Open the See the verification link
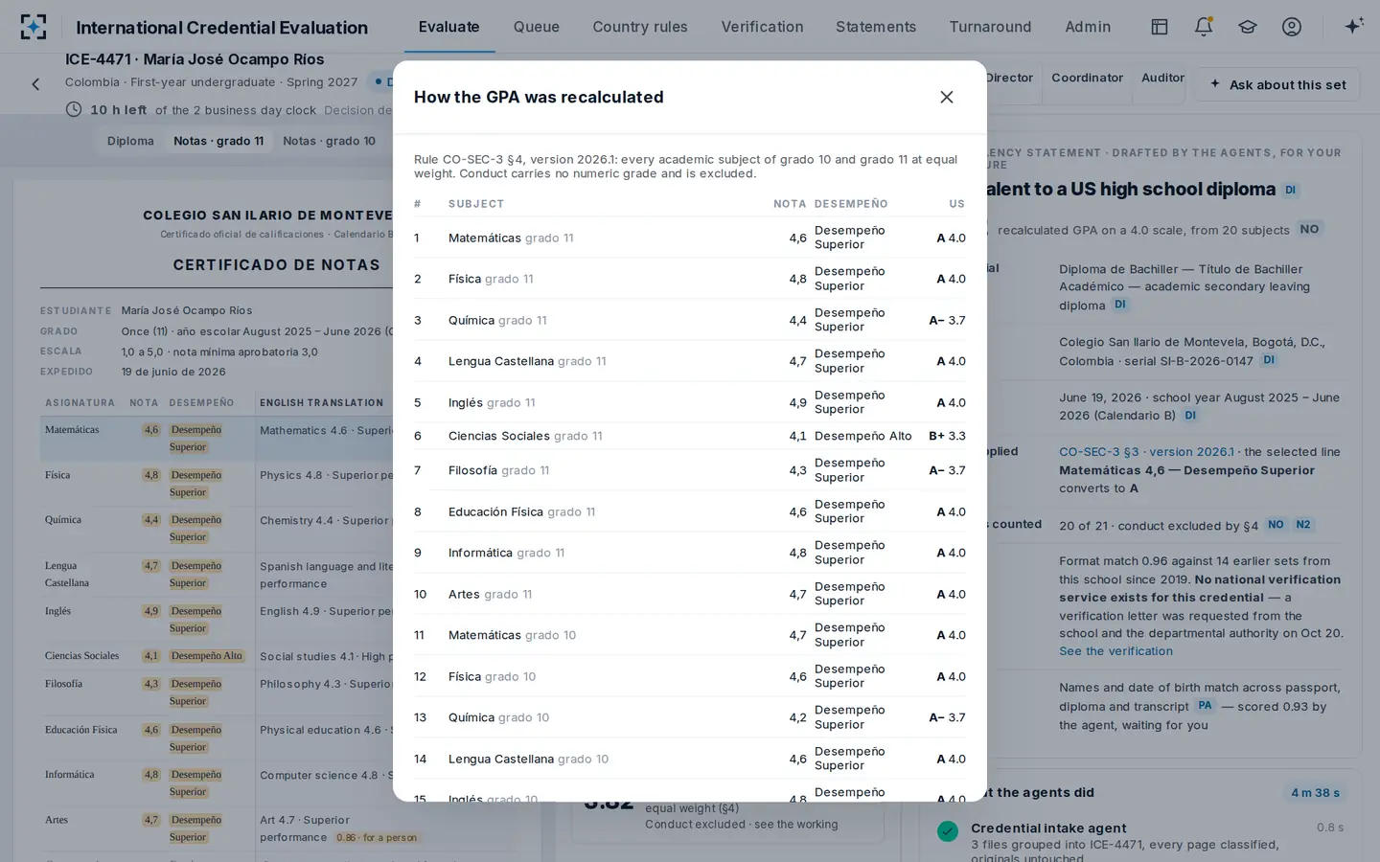Viewport: 1380px width, 862px height. point(1115,651)
